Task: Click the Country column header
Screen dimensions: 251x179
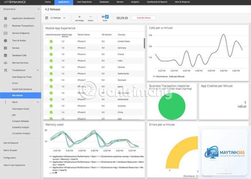Action: [x=121, y=35]
